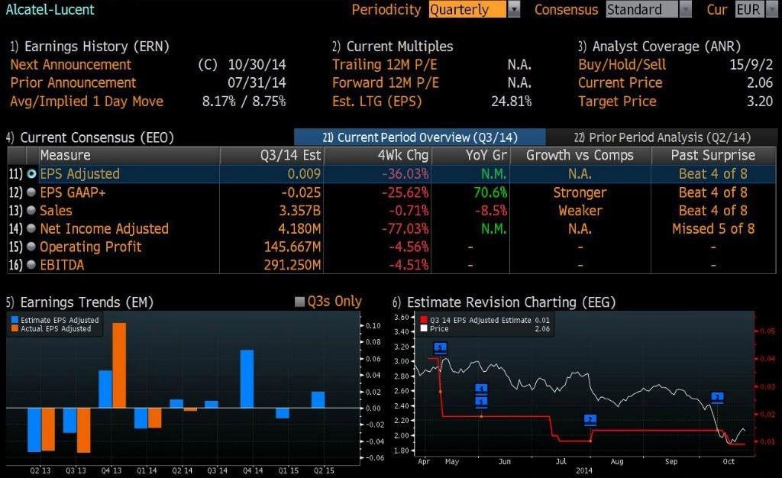Screen dimensions: 782x478
Task: Click event flag 2 on the revision chart
Action: [590, 420]
